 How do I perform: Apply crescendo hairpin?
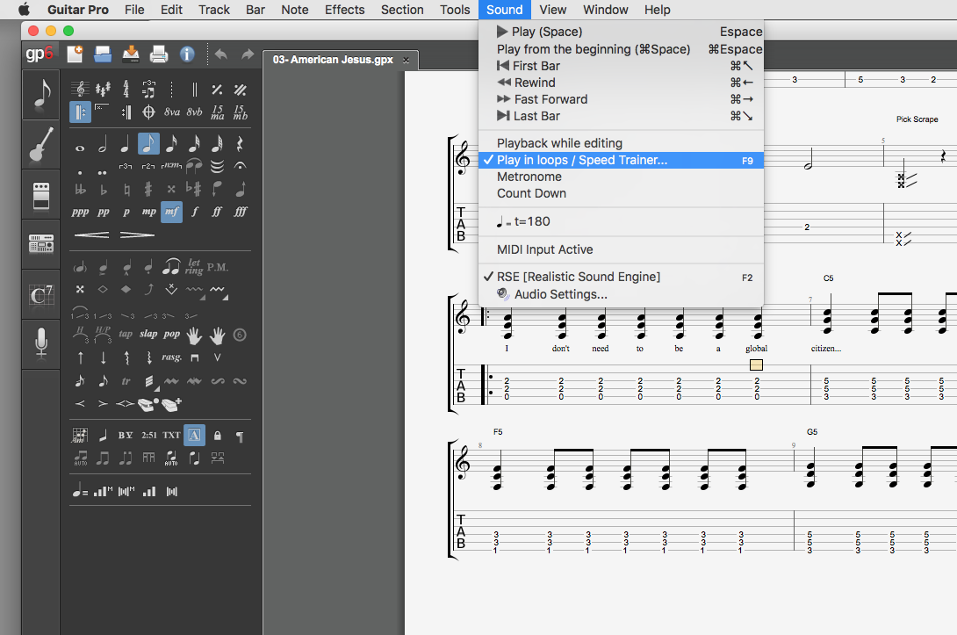point(91,235)
